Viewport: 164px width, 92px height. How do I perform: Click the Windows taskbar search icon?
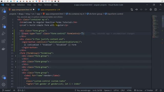(x=5, y=1)
